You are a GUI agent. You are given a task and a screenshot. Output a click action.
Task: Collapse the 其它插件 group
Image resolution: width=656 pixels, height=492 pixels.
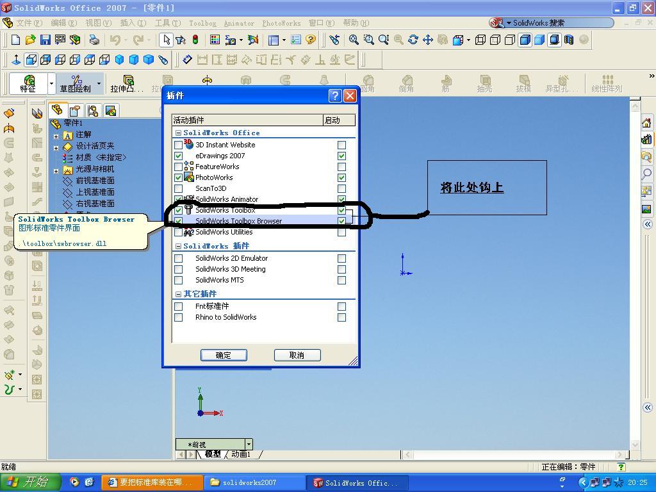point(178,294)
